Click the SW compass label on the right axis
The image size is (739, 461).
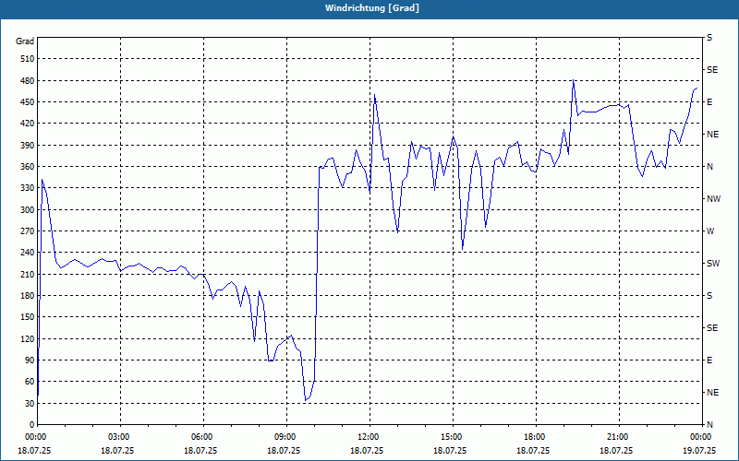[x=713, y=264]
